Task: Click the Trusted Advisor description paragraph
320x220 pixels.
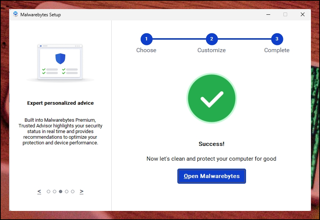Action: pyautogui.click(x=60, y=131)
